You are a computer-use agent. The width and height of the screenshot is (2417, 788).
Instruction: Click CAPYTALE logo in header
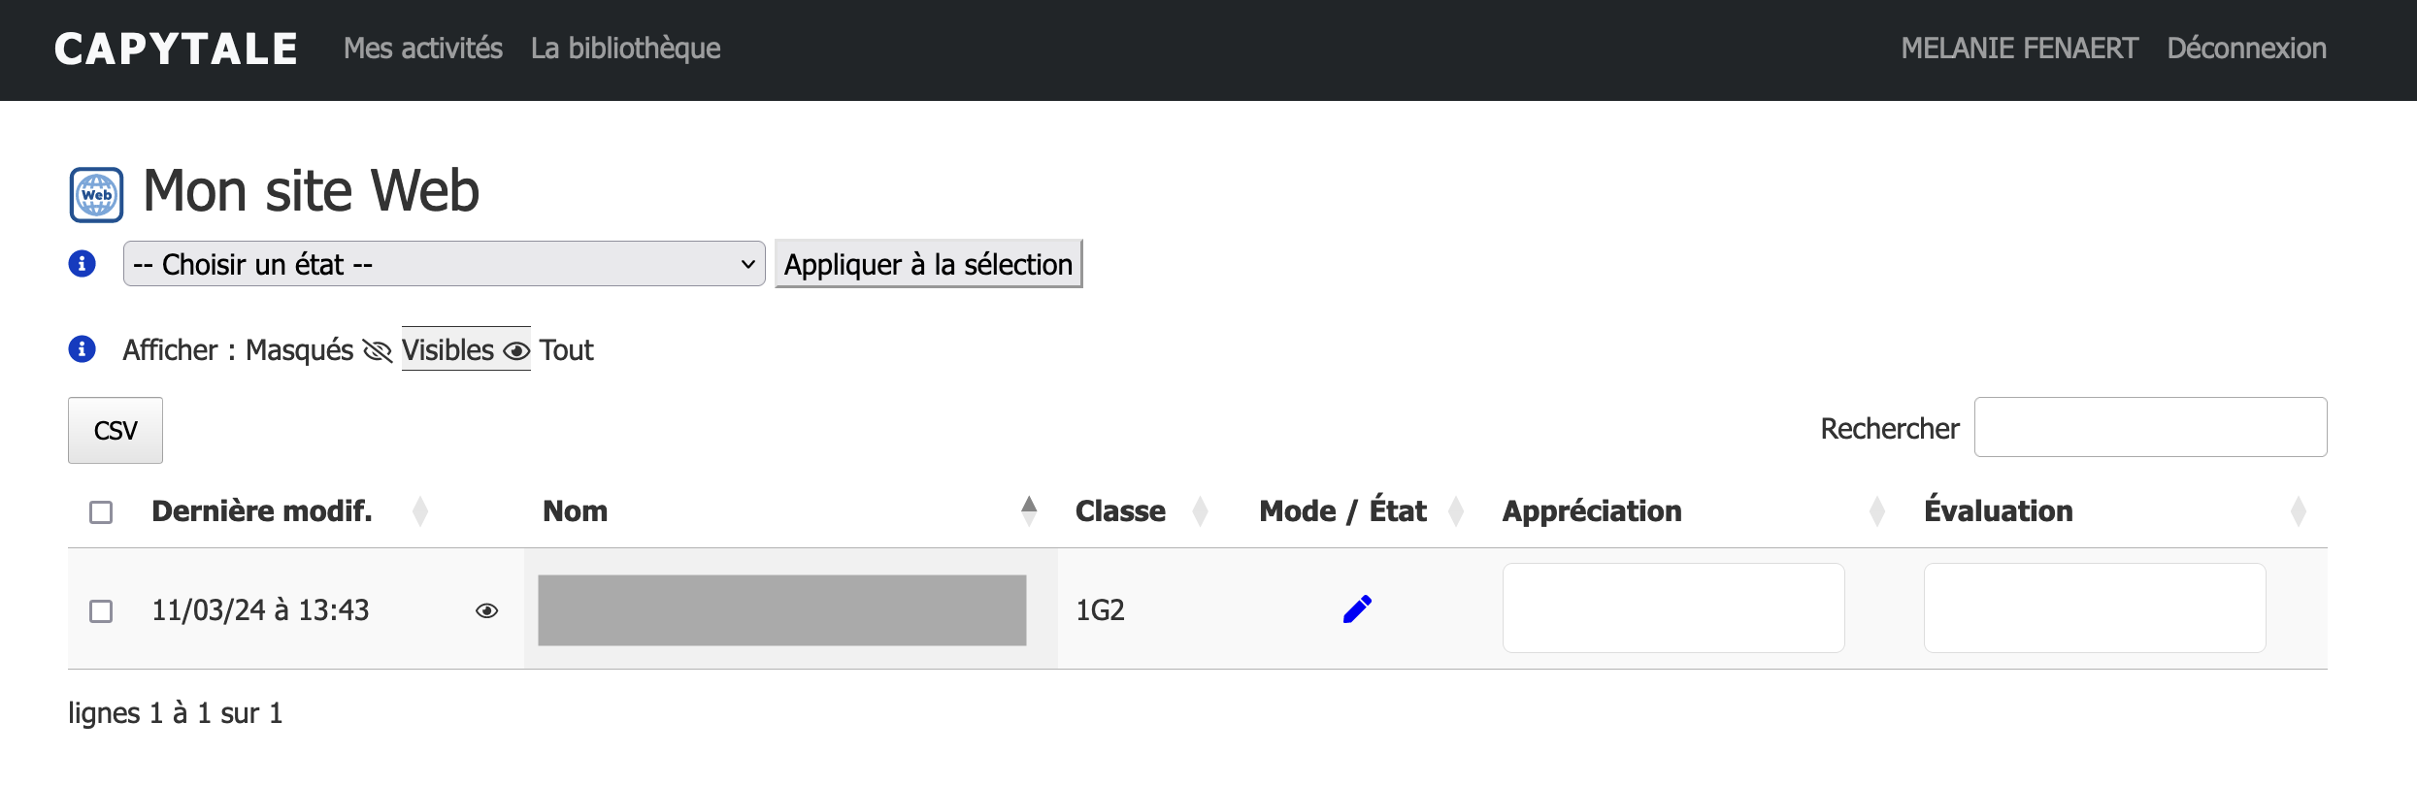[176, 49]
